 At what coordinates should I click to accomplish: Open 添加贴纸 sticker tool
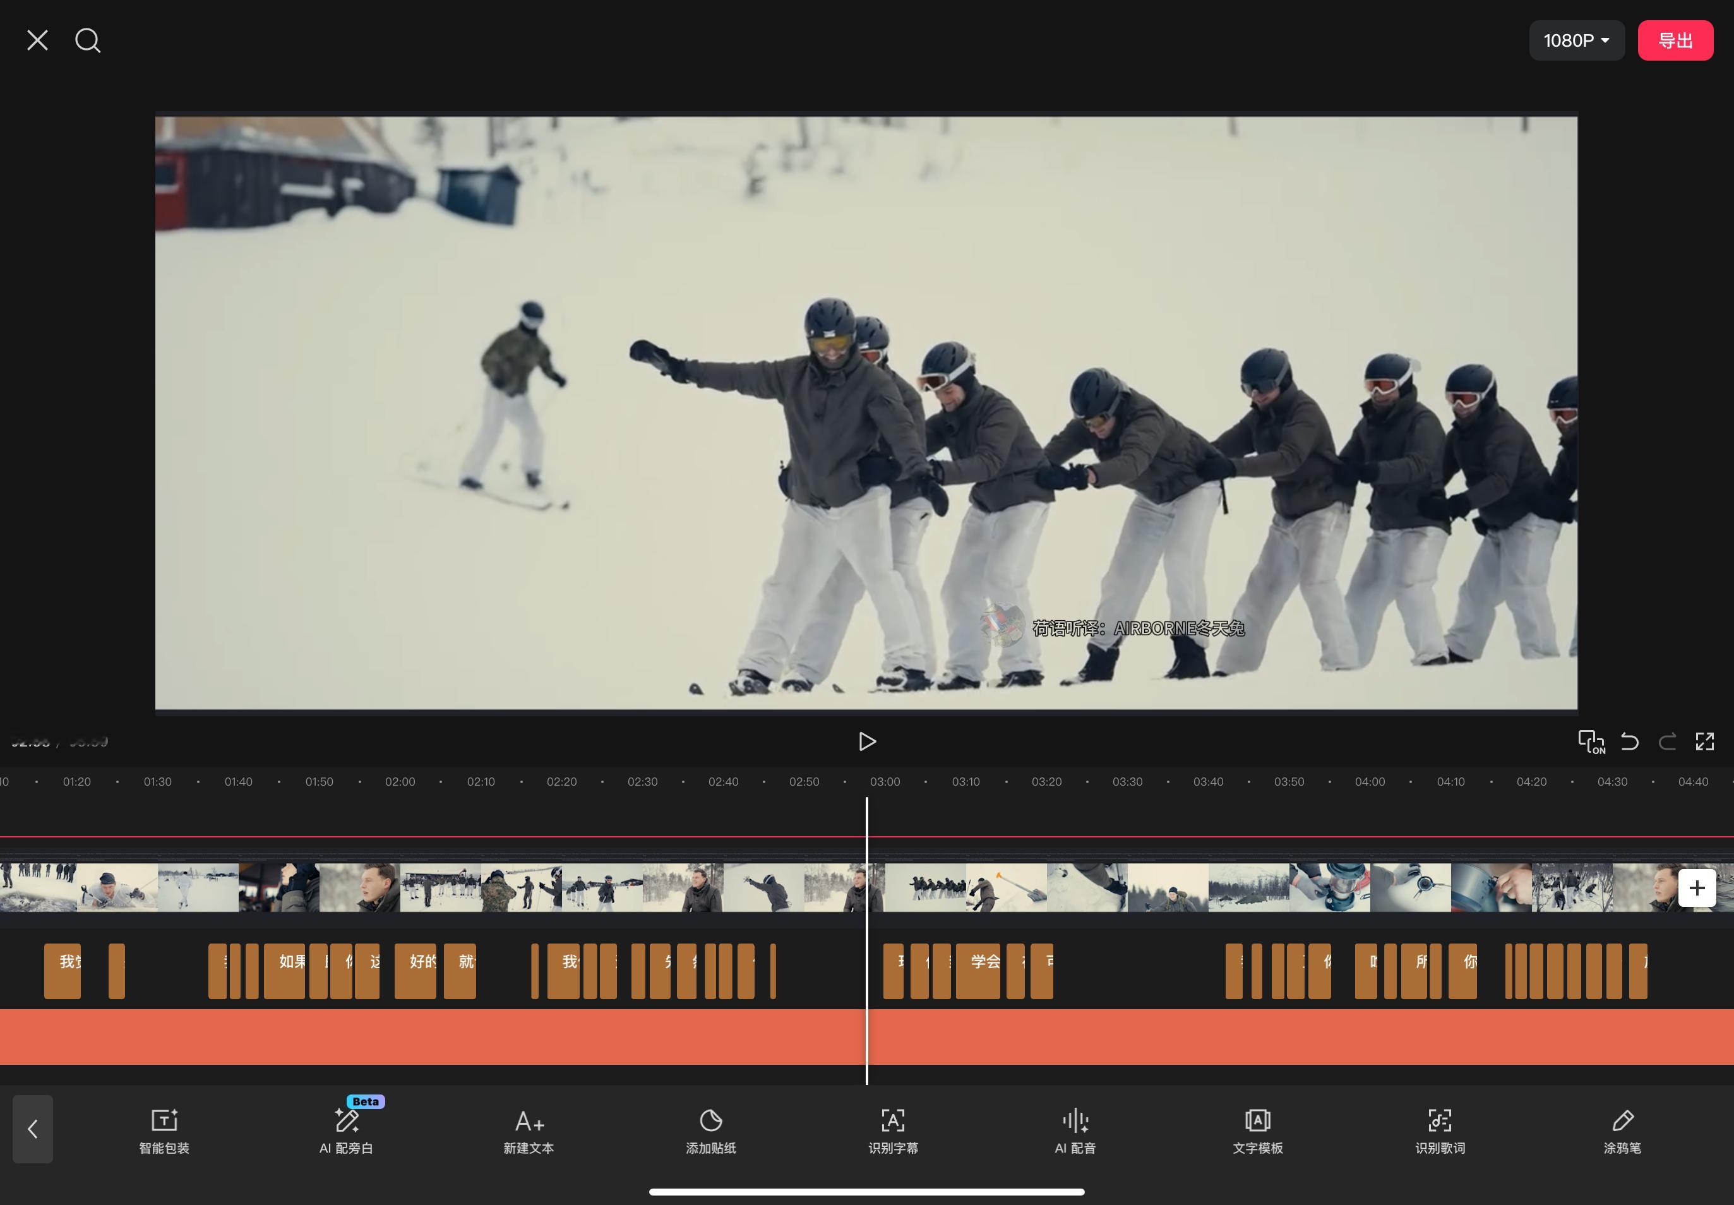coord(711,1131)
